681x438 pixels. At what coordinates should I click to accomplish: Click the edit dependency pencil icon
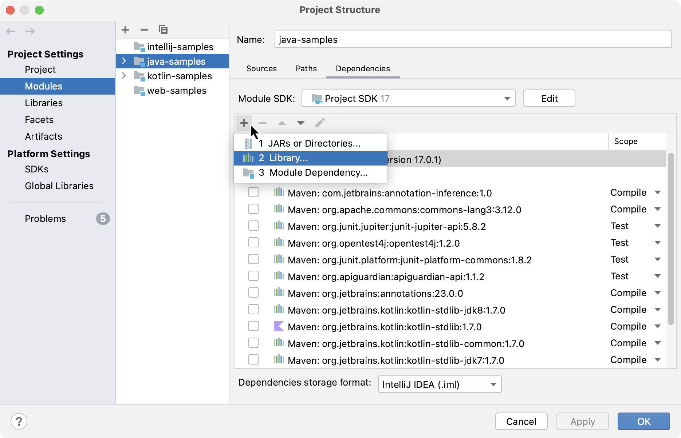point(320,123)
